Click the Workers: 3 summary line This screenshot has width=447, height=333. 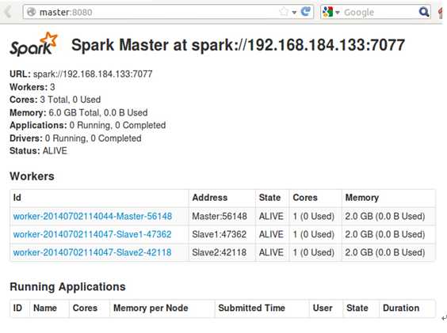click(x=32, y=87)
